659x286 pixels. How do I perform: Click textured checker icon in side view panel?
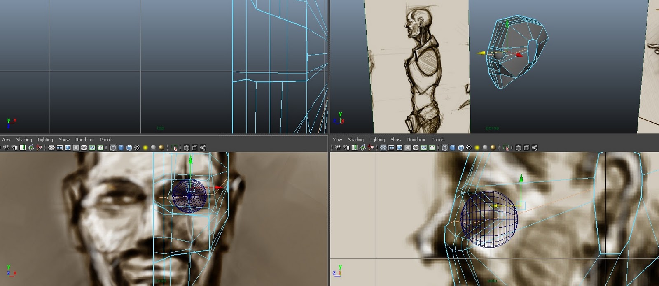pyautogui.click(x=469, y=148)
